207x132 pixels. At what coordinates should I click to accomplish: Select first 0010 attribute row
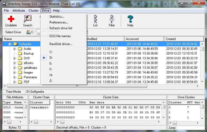(x=13, y=107)
